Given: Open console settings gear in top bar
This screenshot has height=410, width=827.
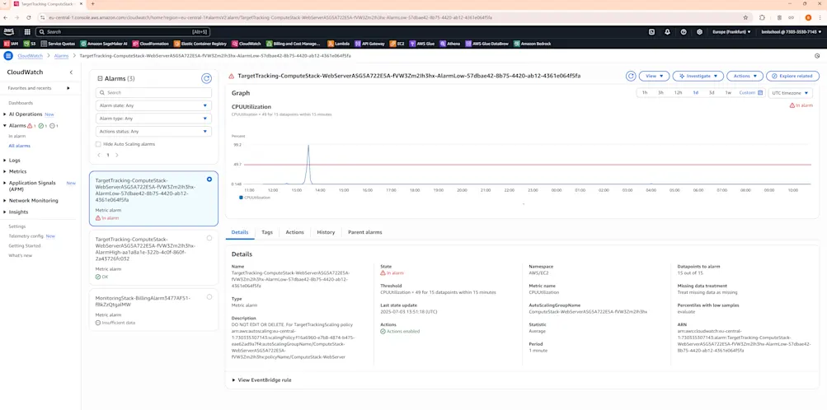Looking at the screenshot, I should click(699, 31).
